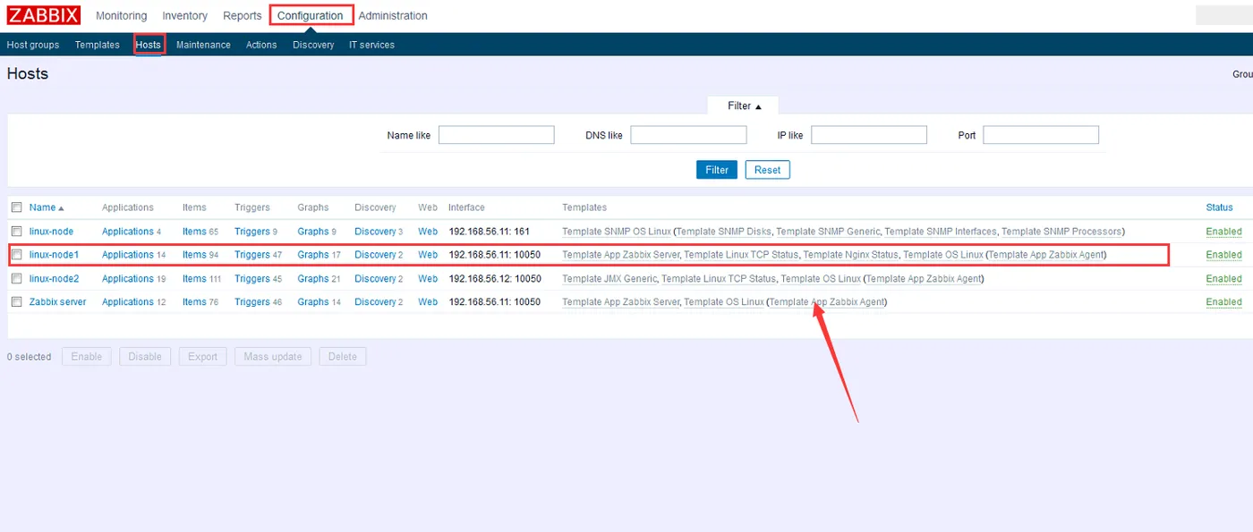Image resolution: width=1253 pixels, height=532 pixels.
Task: Toggle Enabled status for linux-node2
Action: 1223,279
